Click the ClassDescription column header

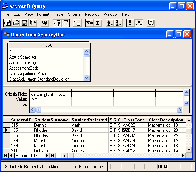166,120
